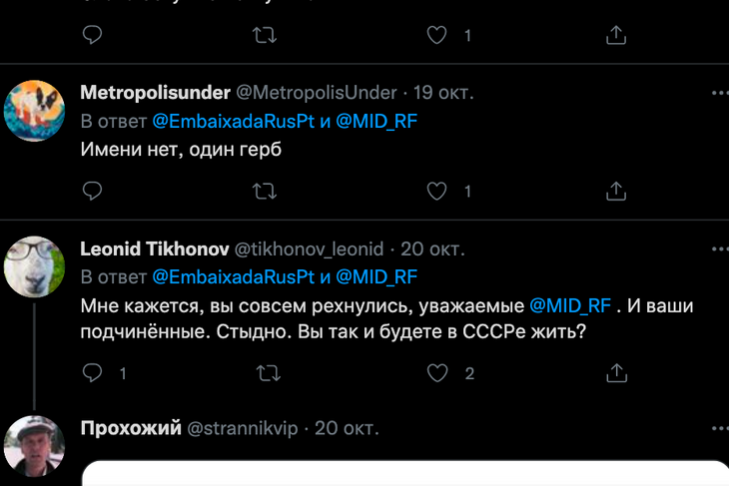Reply to Leonid Tikhonov's tweet
The width and height of the screenshot is (729, 486).
(92, 373)
